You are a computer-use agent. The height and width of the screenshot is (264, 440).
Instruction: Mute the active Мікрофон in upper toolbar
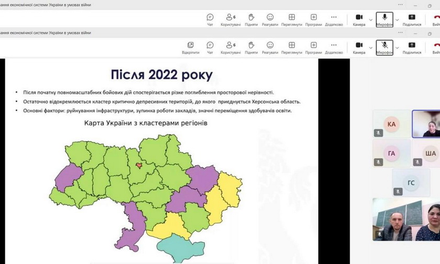pyautogui.click(x=384, y=19)
